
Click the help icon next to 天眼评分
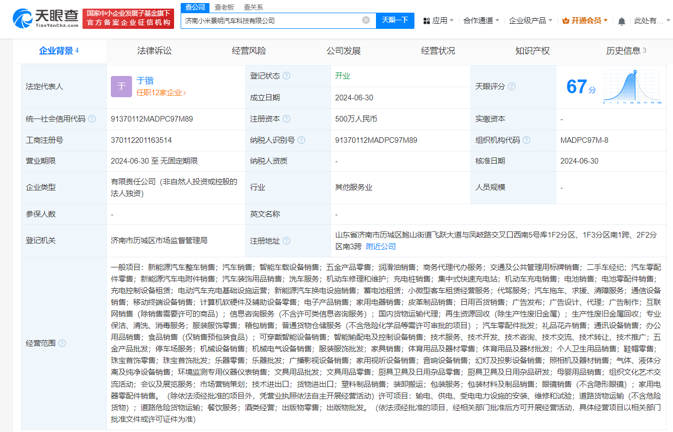coord(511,86)
